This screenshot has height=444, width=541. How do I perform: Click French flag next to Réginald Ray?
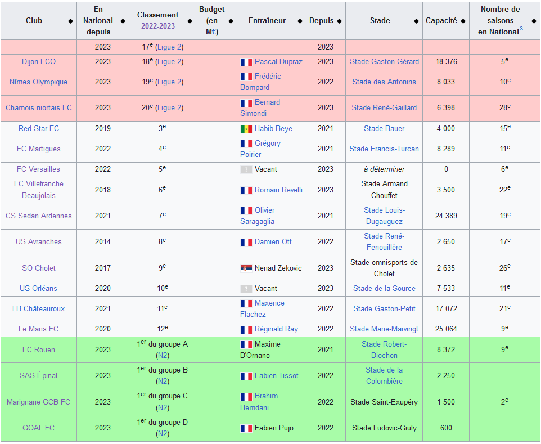246,330
